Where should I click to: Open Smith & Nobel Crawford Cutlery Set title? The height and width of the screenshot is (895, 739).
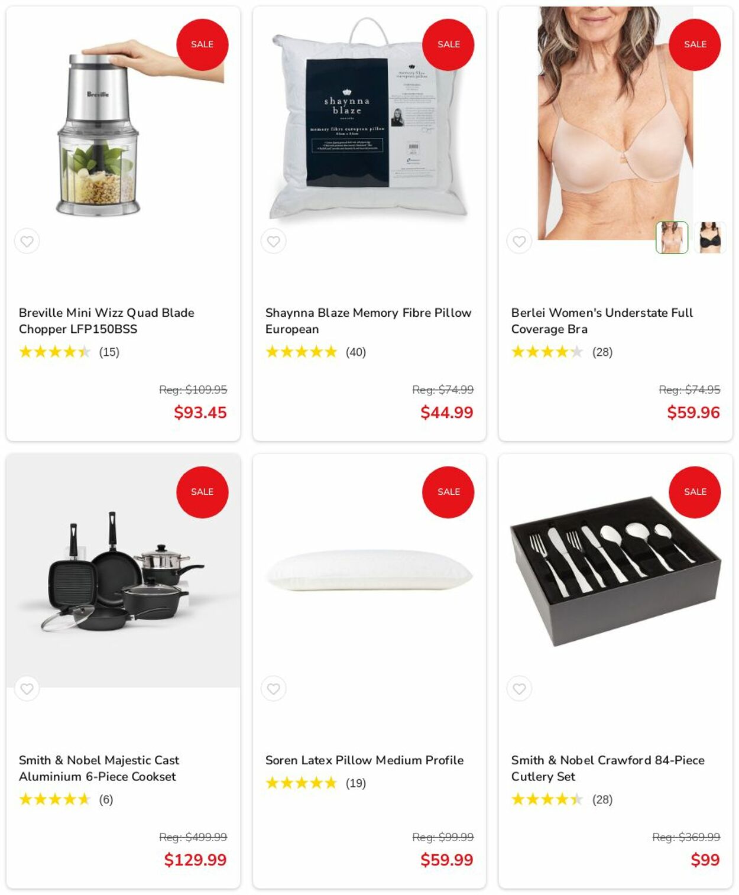[608, 768]
